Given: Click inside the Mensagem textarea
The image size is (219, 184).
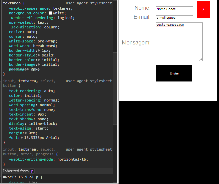Looking at the screenshot, I should [179, 42].
